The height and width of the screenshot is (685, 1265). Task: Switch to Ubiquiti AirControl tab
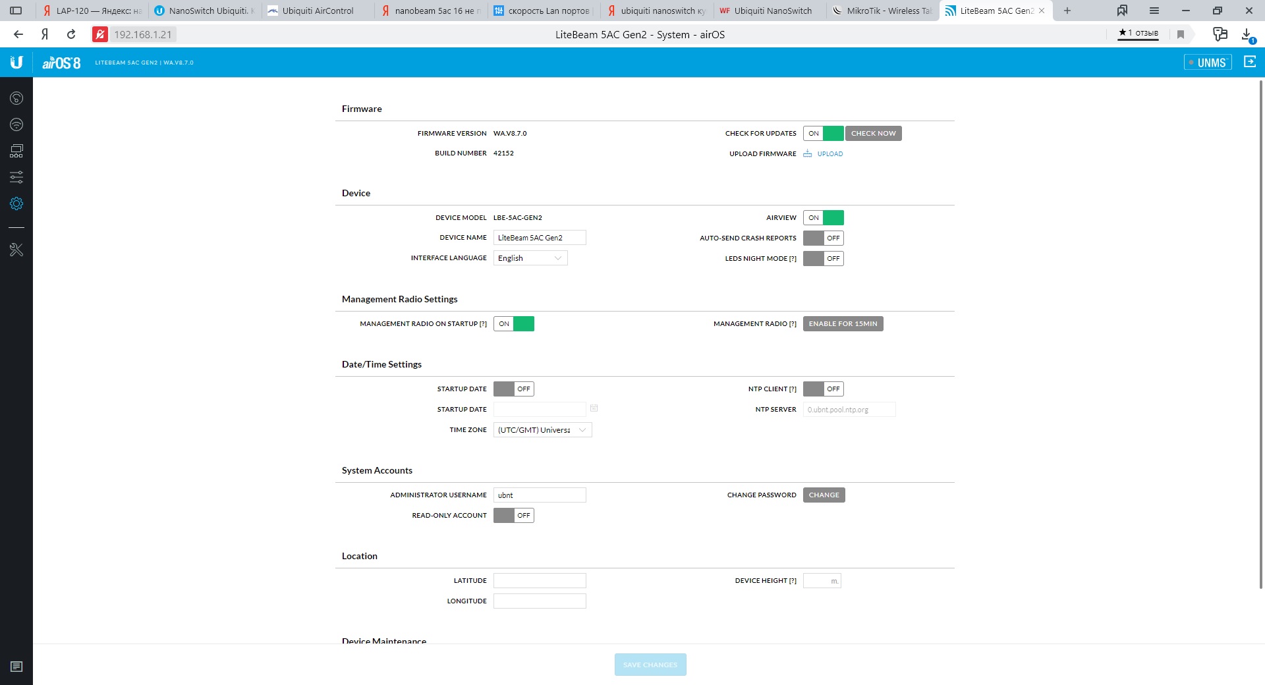318,11
